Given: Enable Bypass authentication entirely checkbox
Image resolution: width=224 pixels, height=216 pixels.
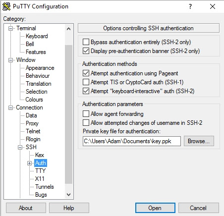Looking at the screenshot, I should (x=86, y=42).
